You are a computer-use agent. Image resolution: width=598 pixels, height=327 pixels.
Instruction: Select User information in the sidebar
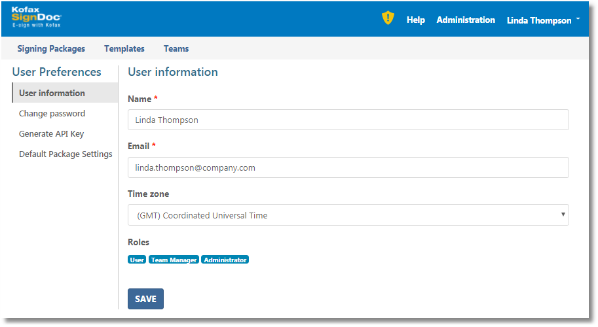point(52,93)
